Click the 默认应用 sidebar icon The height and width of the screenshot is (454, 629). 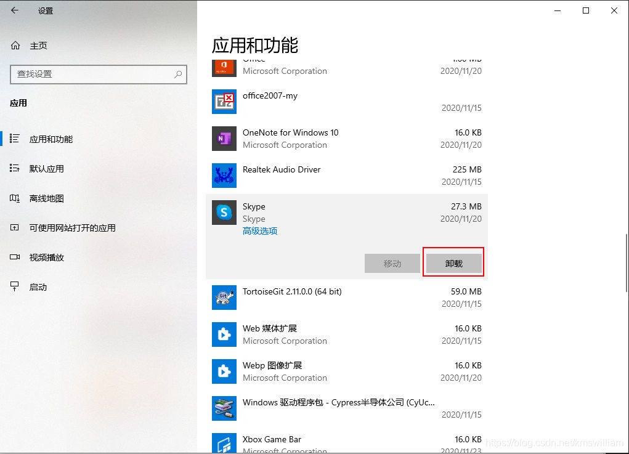[x=14, y=168]
